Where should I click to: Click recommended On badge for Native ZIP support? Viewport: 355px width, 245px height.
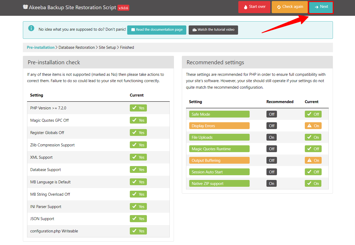pyautogui.click(x=271, y=183)
